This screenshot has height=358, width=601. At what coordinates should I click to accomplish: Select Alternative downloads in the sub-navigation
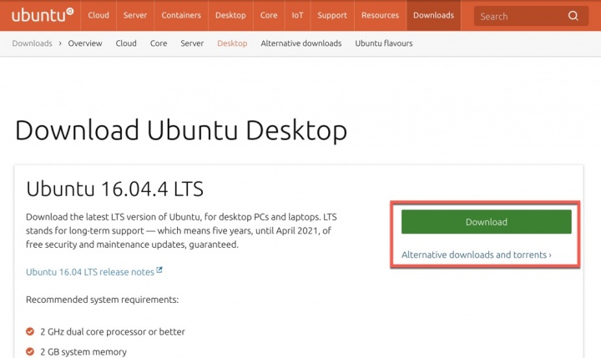(x=300, y=43)
